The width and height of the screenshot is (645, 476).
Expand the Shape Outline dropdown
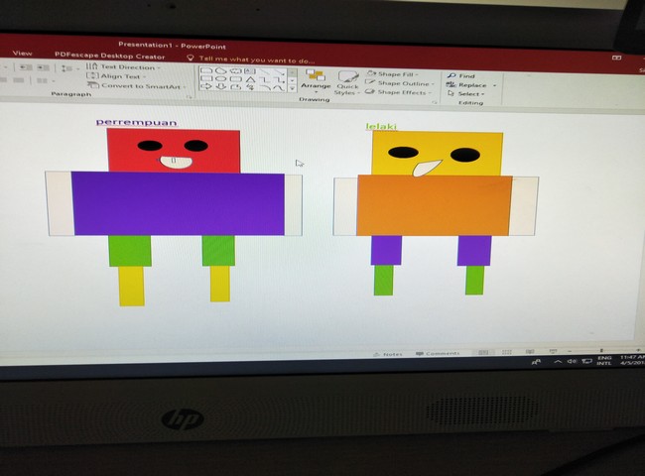pos(400,83)
